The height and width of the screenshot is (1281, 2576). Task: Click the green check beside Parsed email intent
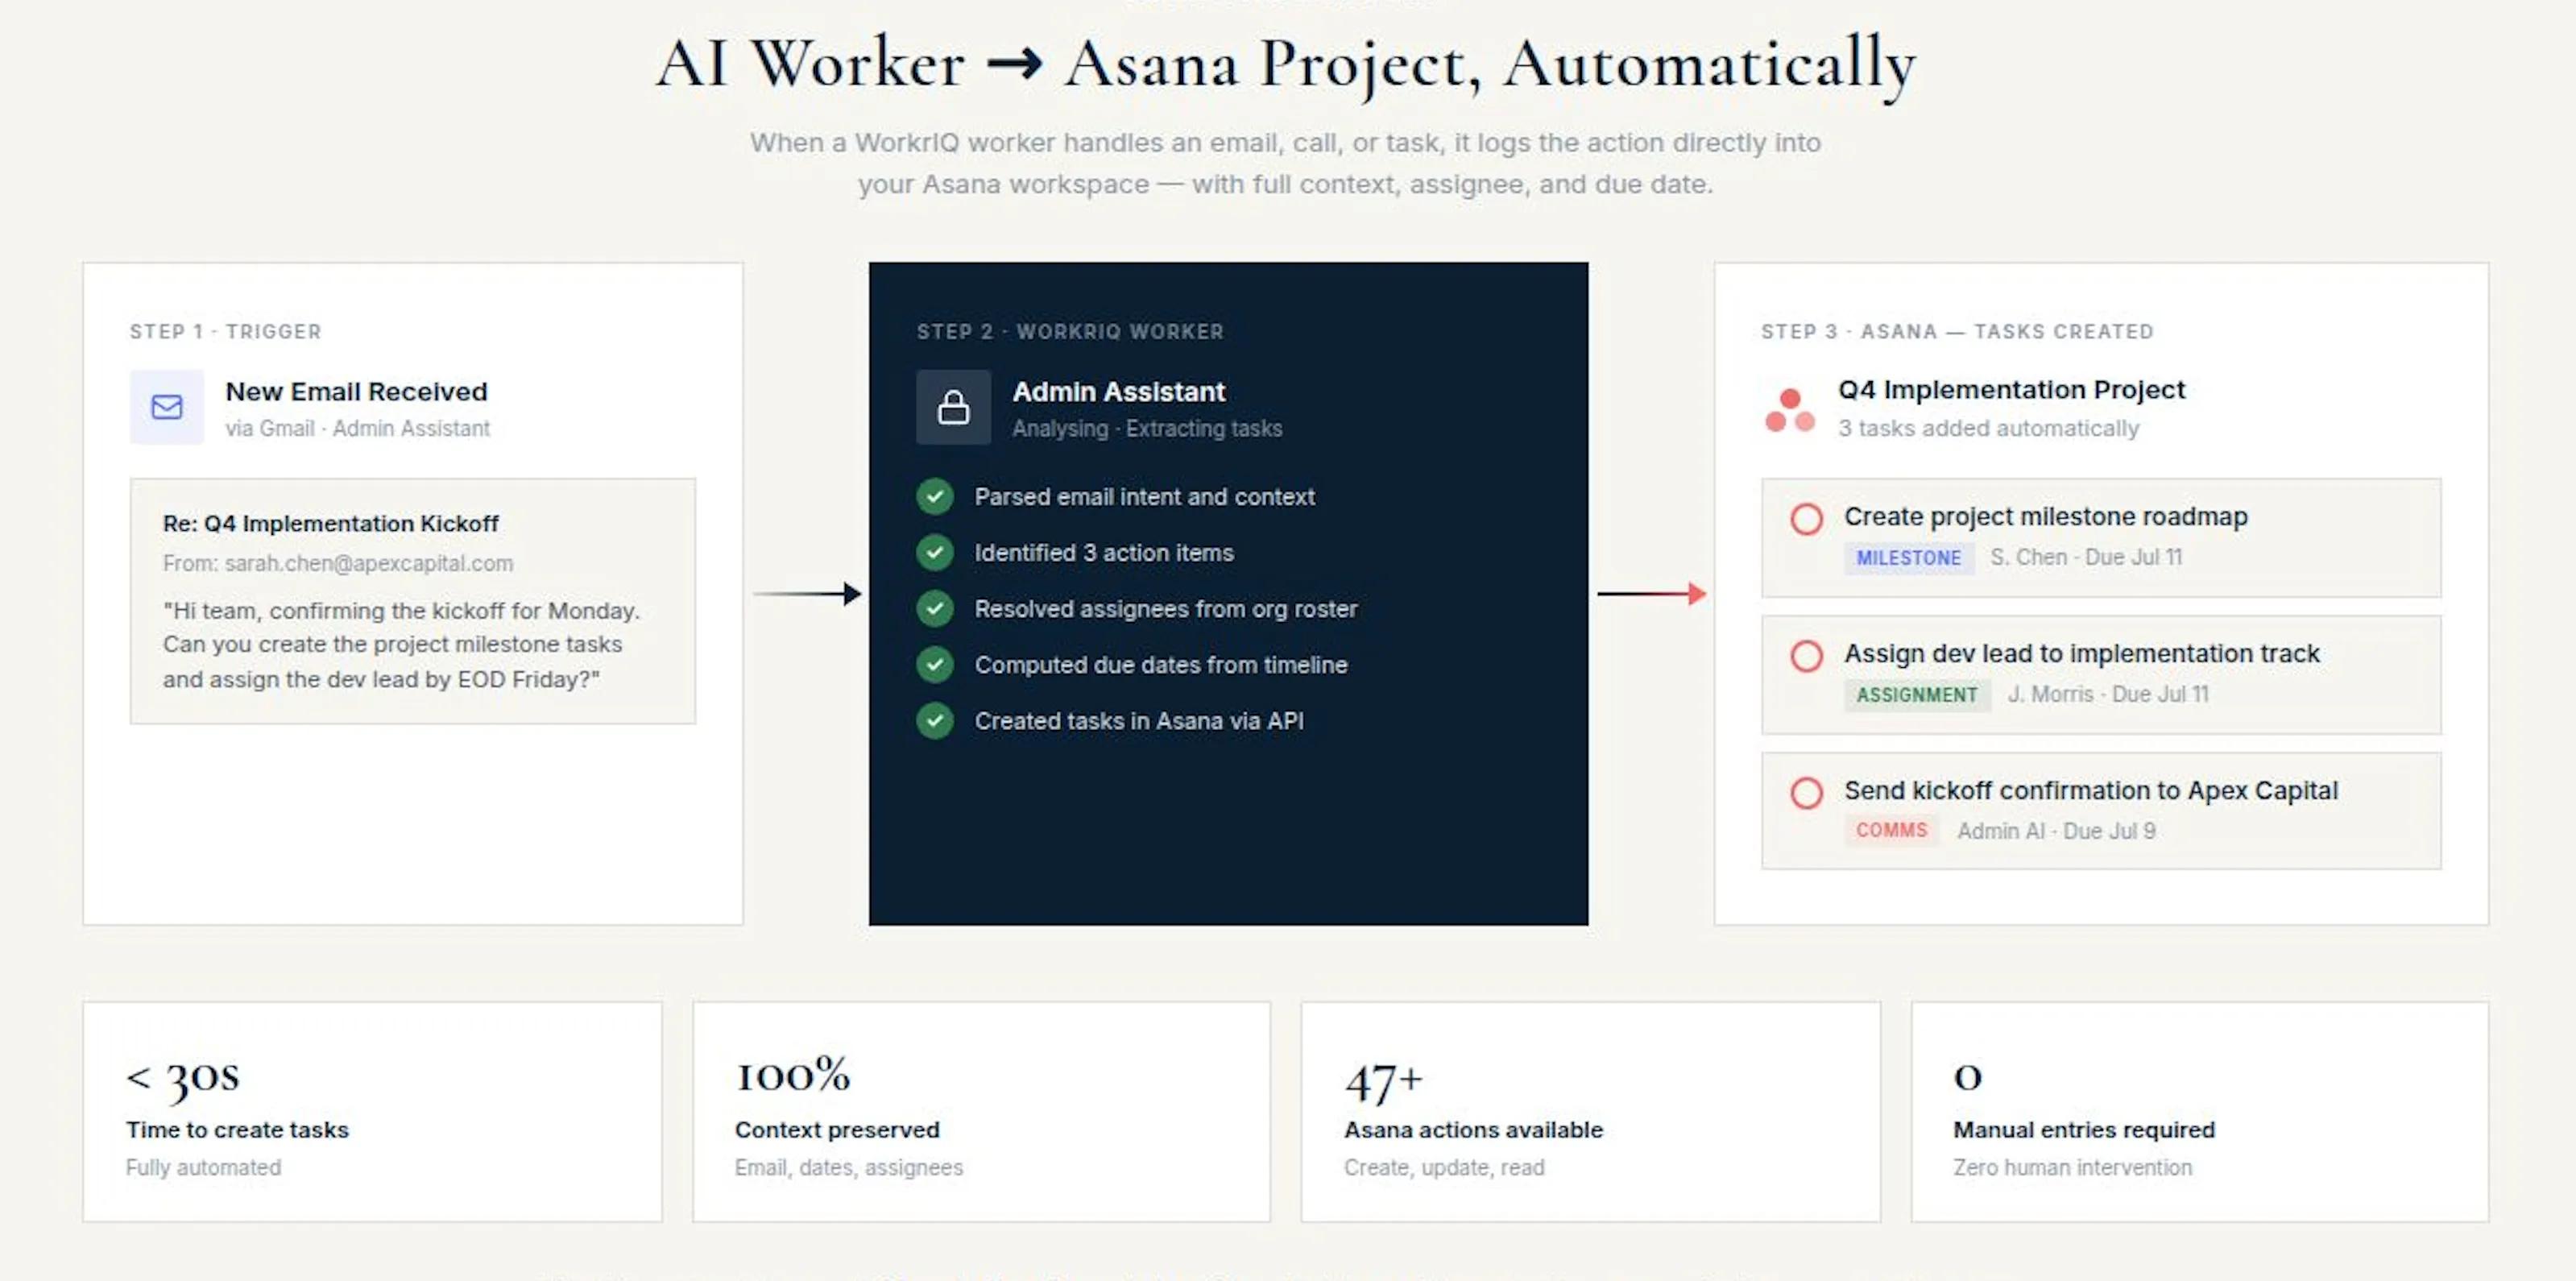pyautogui.click(x=935, y=497)
